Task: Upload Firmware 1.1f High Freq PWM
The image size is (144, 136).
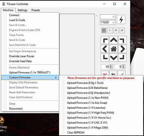Action: coord(101,113)
